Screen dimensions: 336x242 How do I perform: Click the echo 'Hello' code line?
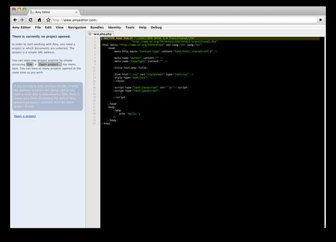click(x=130, y=114)
